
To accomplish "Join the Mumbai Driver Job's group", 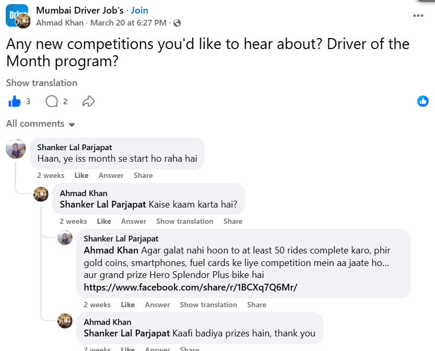I will (139, 10).
